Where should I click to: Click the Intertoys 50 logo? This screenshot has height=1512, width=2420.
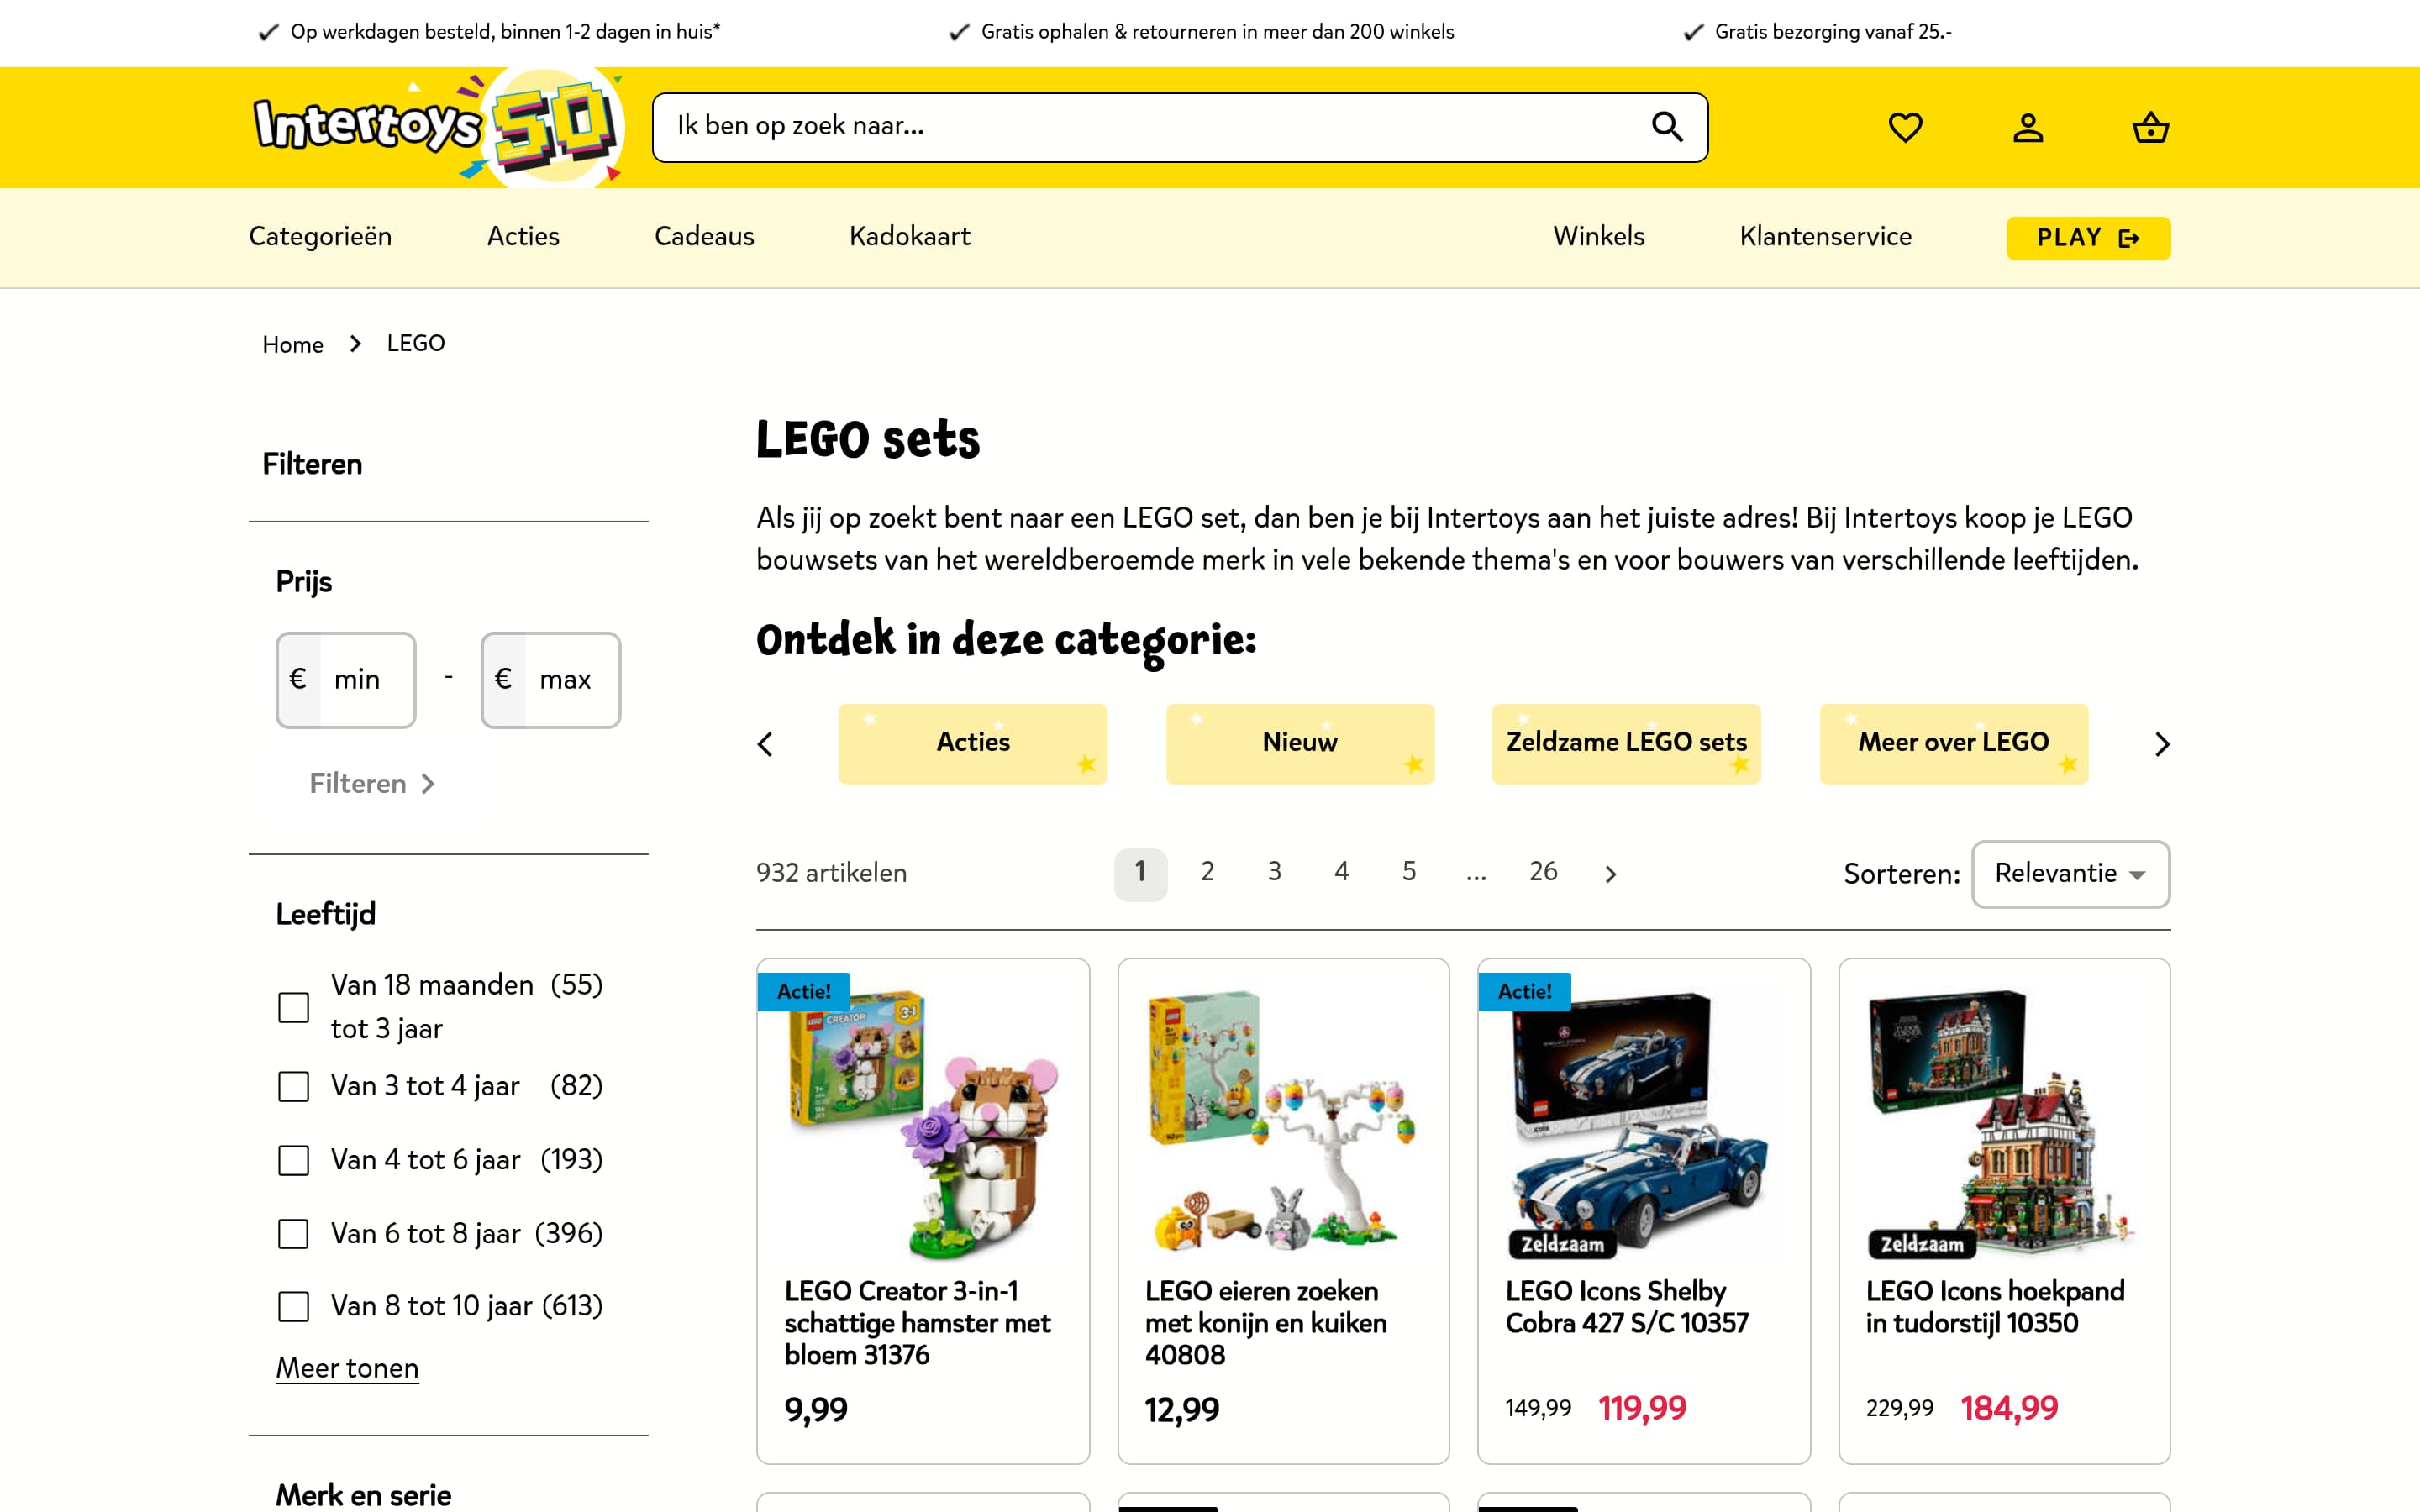point(430,127)
